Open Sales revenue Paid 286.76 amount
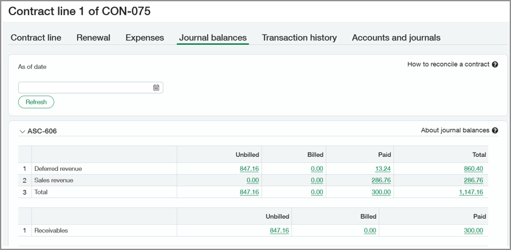Viewport: 511px width, 250px height. pos(381,180)
